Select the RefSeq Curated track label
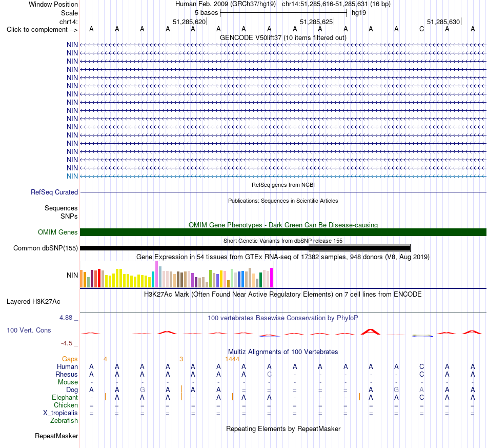Viewport: 487px width, 448px height. click(x=54, y=192)
